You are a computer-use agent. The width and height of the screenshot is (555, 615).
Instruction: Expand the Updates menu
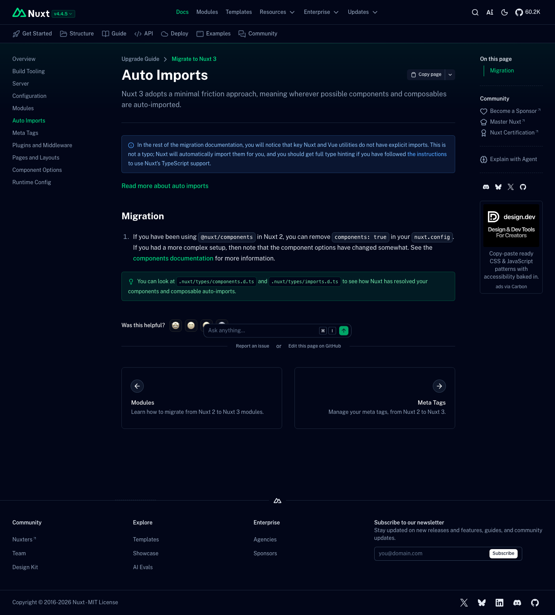click(x=363, y=12)
